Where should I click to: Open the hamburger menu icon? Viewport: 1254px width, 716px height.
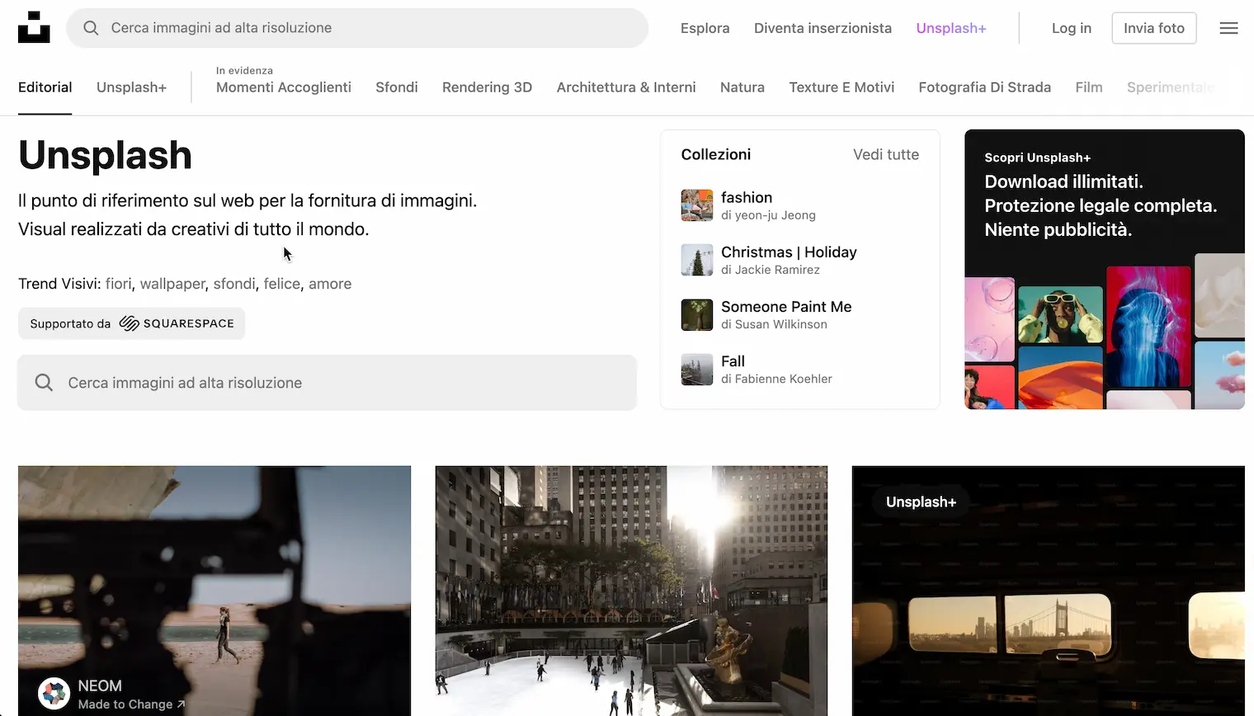click(1228, 28)
